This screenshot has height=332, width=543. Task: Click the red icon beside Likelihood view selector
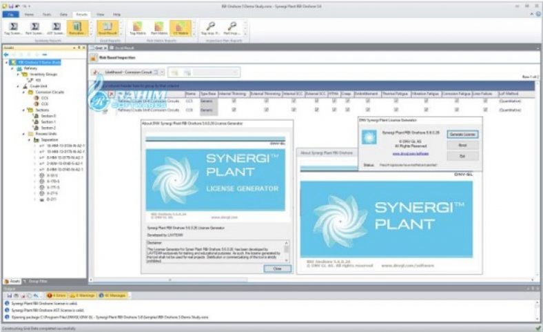click(96, 72)
